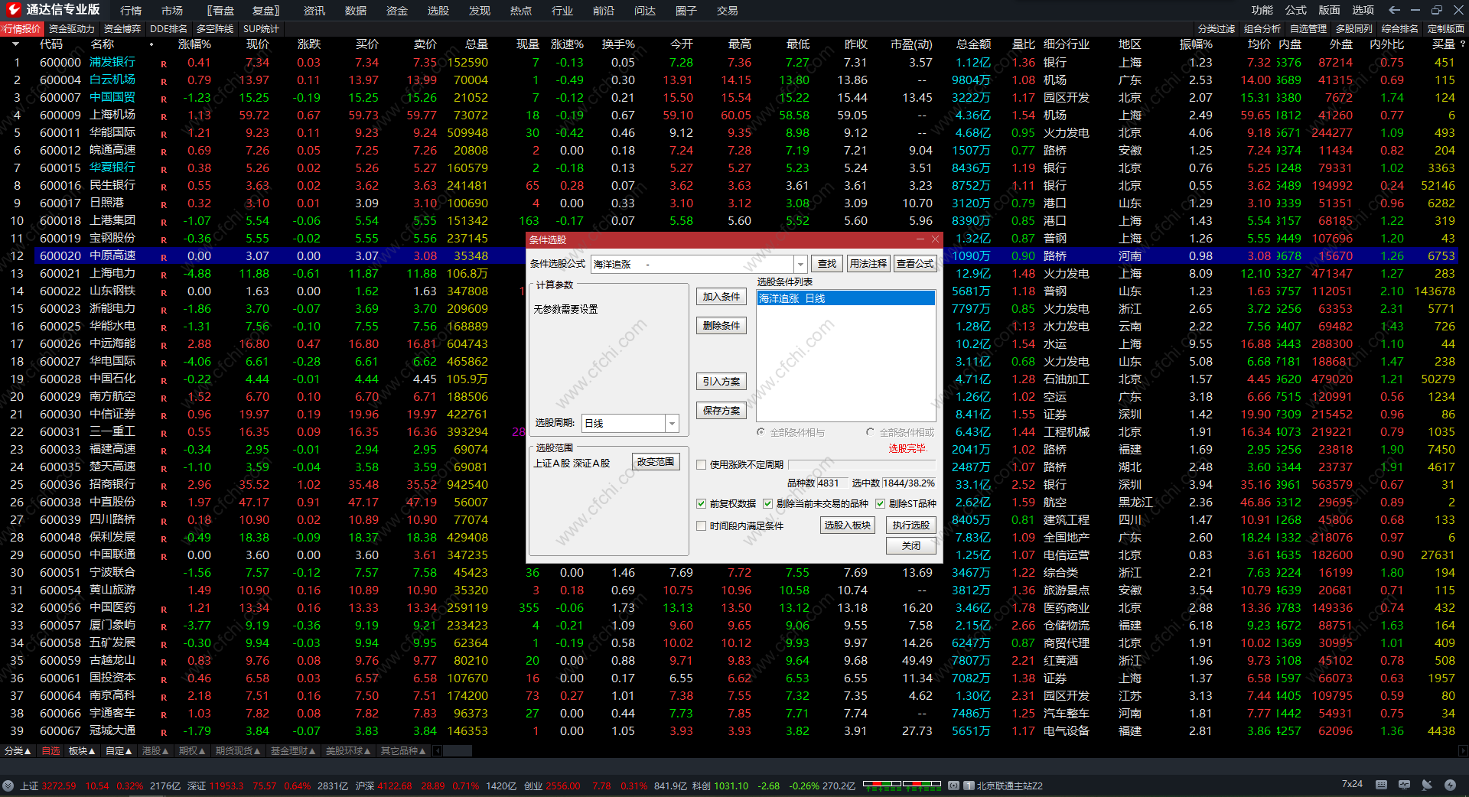Open the 选股周期 日线 dropdown
1469x797 pixels.
pos(672,423)
